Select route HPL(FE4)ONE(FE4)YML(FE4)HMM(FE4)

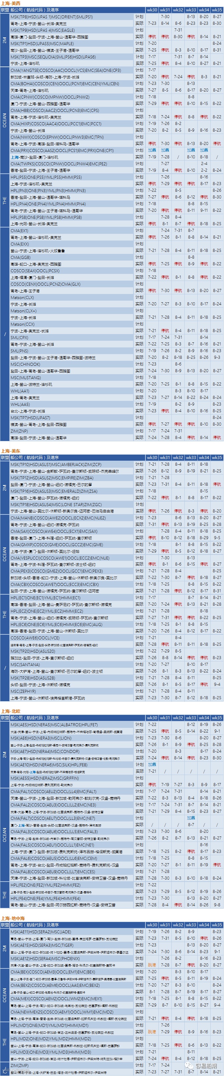click(45, 898)
